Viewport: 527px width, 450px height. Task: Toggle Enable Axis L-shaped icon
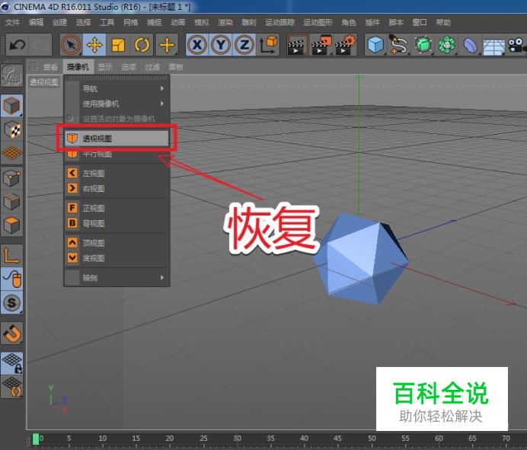coord(12,256)
